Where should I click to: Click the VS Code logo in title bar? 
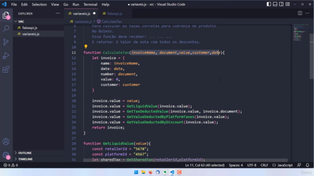[x=4, y=4]
